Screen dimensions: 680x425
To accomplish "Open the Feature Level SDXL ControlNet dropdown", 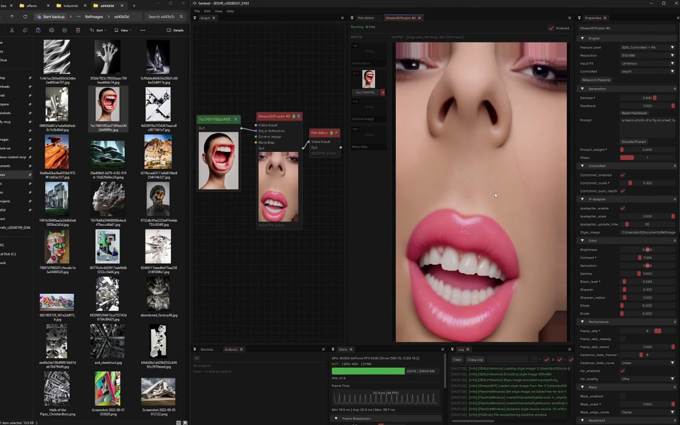I will [x=648, y=48].
